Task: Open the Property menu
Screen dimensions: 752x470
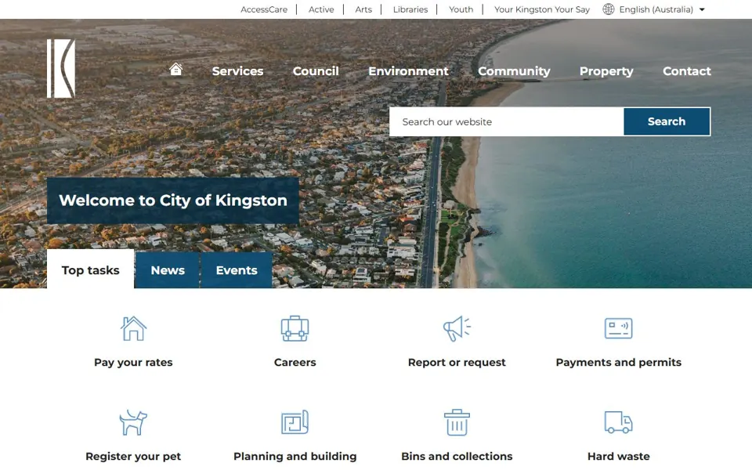Action: tap(606, 71)
